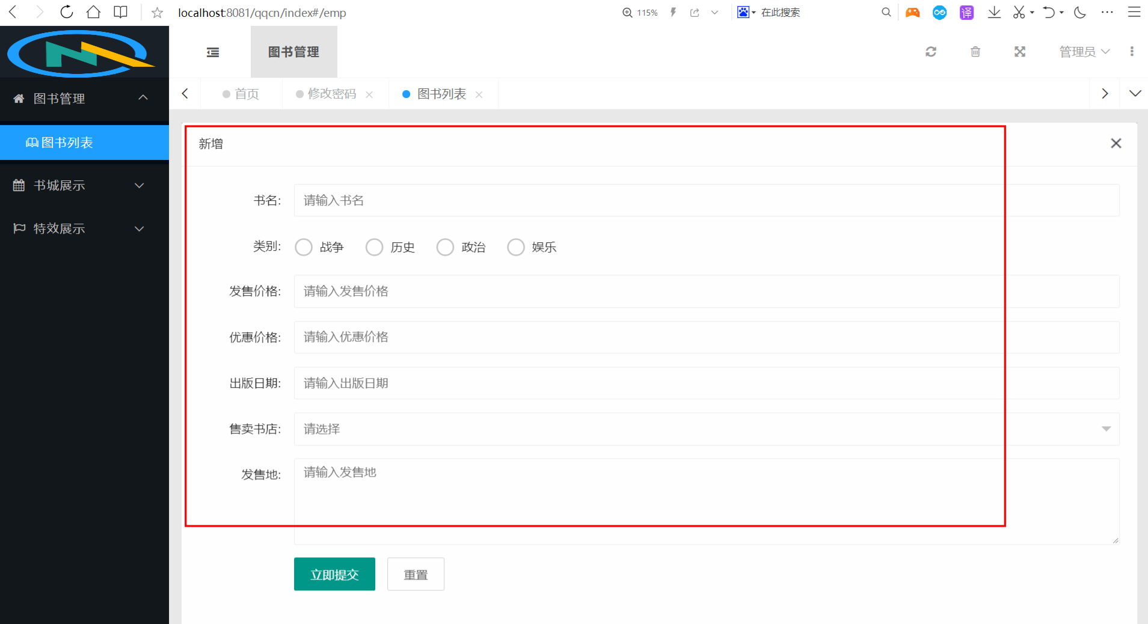Bookmark page with the star icon

157,13
